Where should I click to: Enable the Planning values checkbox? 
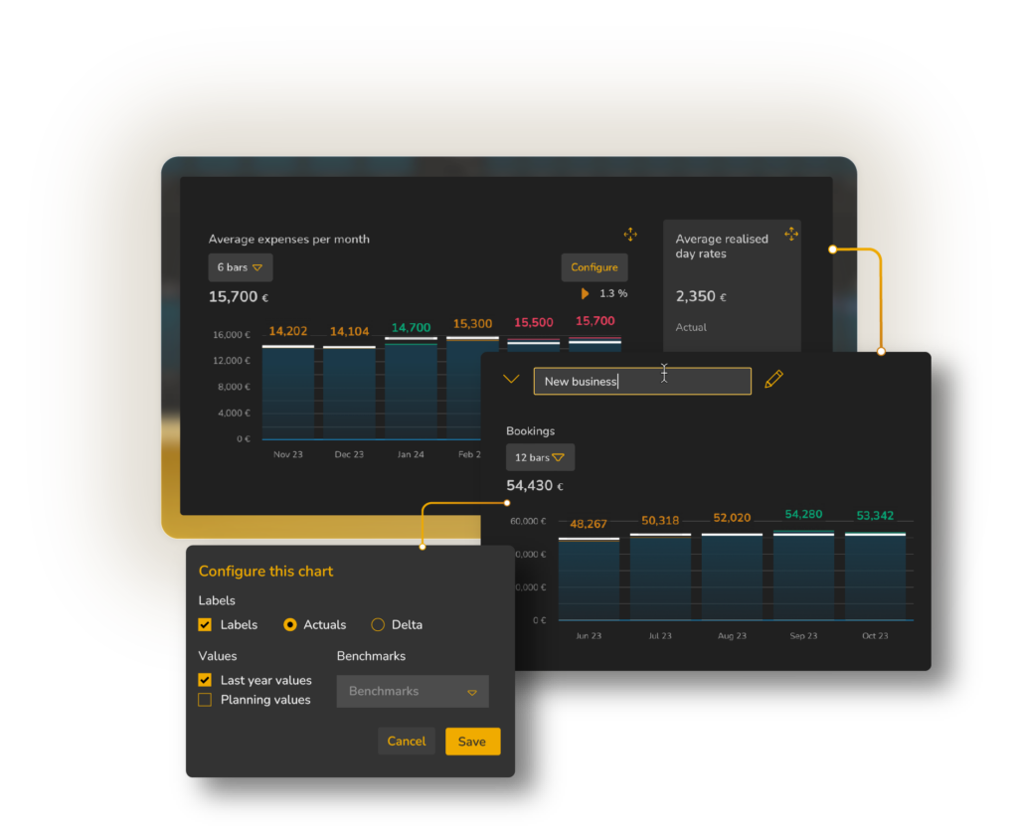[x=205, y=700]
